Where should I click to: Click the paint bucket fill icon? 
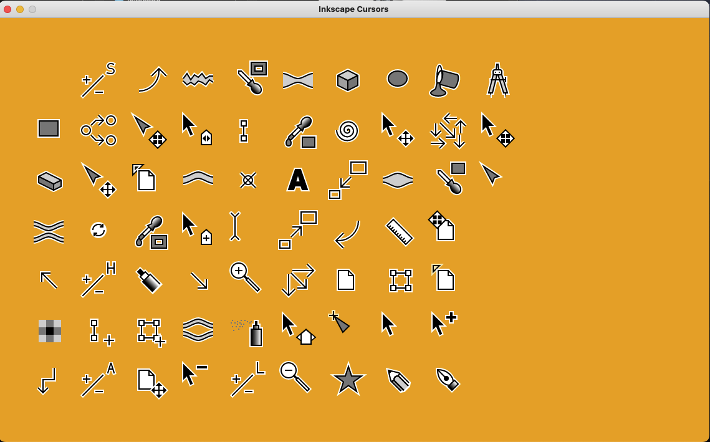pyautogui.click(x=444, y=81)
